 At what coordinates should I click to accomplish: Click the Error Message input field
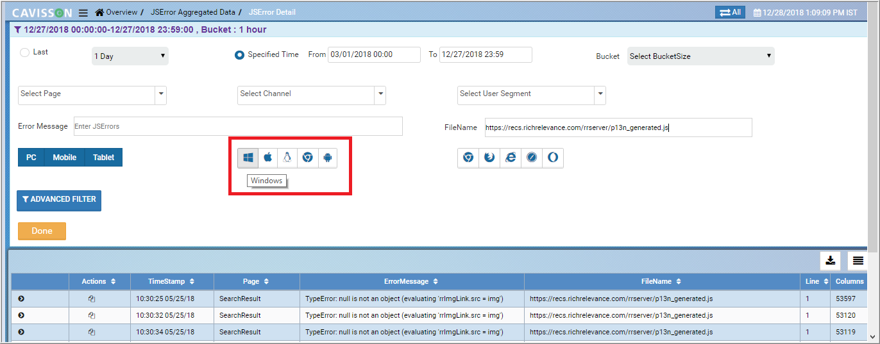(x=238, y=126)
